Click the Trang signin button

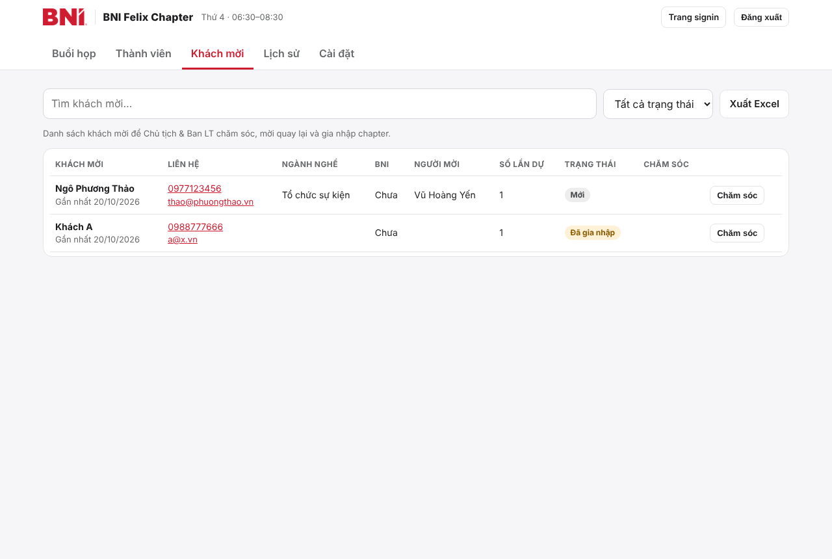694,18
